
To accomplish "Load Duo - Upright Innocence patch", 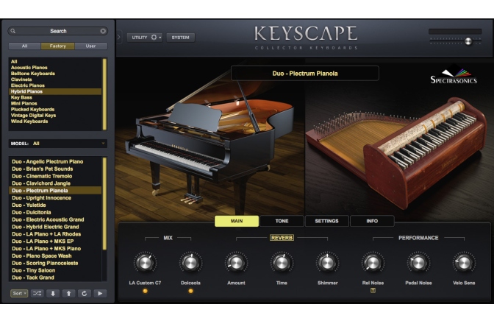I will tap(55, 198).
